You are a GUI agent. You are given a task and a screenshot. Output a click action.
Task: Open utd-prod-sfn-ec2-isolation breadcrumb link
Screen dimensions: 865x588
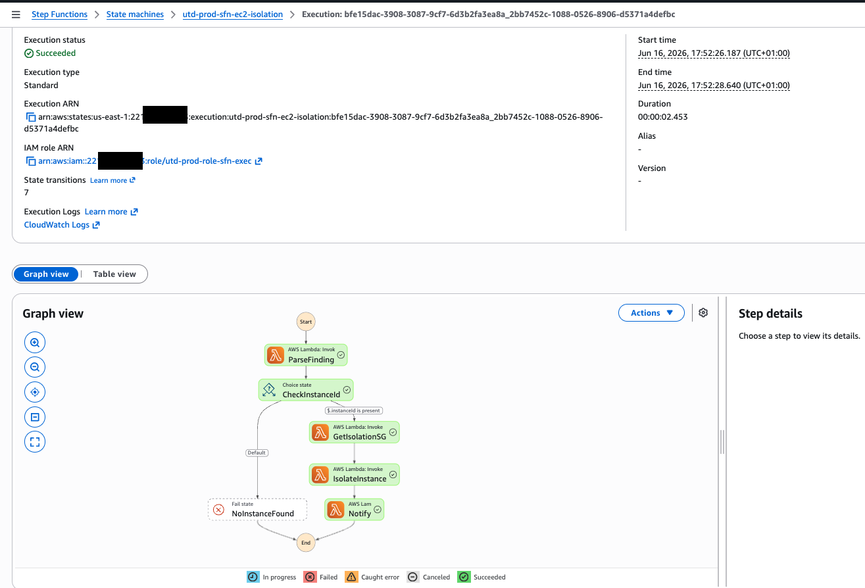pos(233,14)
